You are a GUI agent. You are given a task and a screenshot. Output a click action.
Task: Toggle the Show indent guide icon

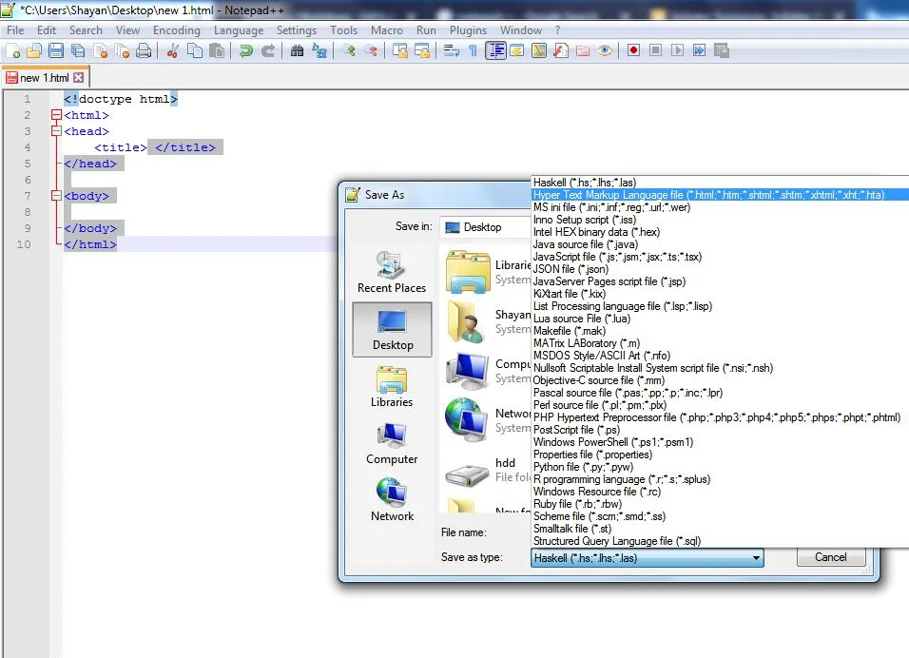click(x=495, y=51)
